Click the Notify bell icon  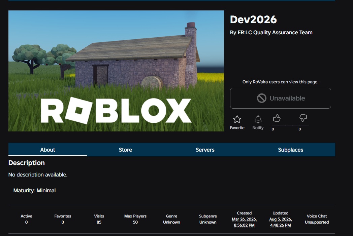(258, 119)
